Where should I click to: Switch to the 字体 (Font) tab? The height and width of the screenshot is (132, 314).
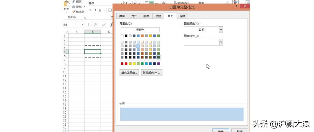146,16
